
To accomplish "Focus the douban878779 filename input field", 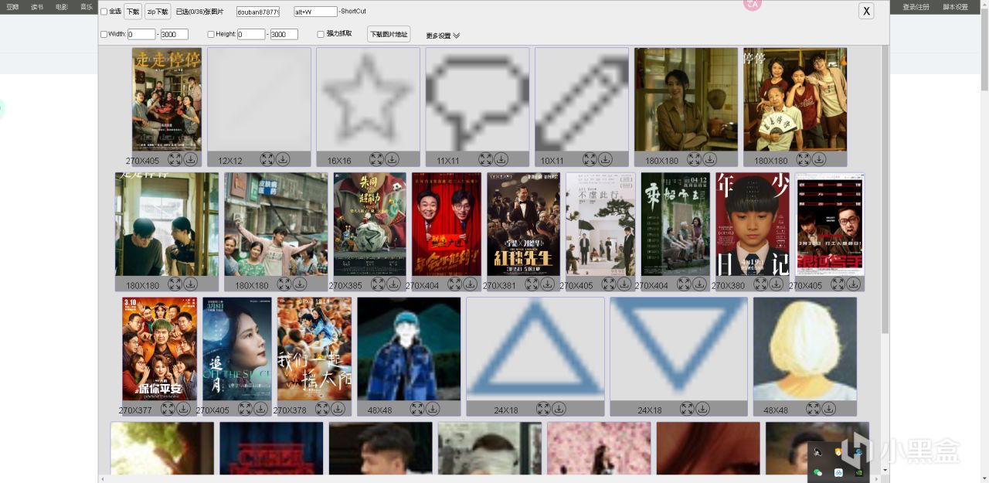I will [x=258, y=12].
